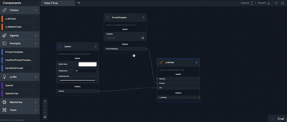This screenshot has height=122, width=287.
Task: Click the Created by Logspace link
Action: 12,120
